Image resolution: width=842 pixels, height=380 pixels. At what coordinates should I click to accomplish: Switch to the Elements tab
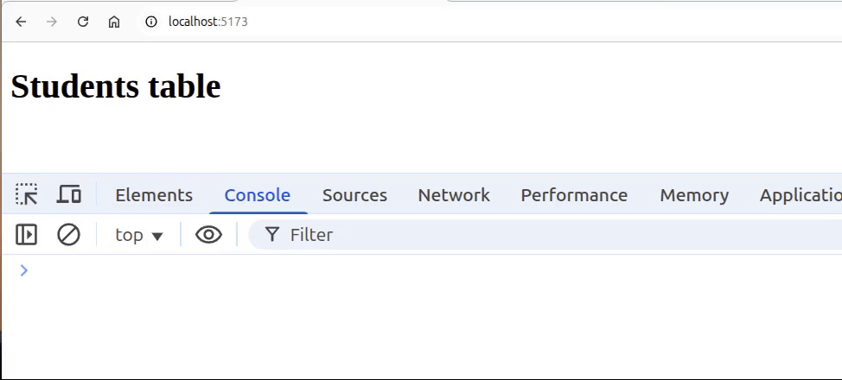coord(154,195)
